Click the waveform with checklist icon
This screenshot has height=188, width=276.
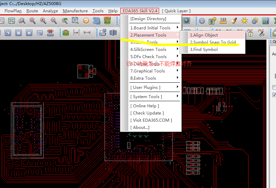click(250, 33)
